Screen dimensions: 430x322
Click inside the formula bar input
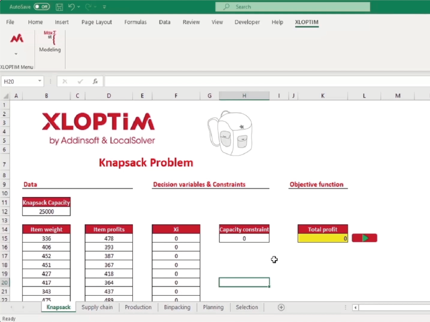coord(267,82)
